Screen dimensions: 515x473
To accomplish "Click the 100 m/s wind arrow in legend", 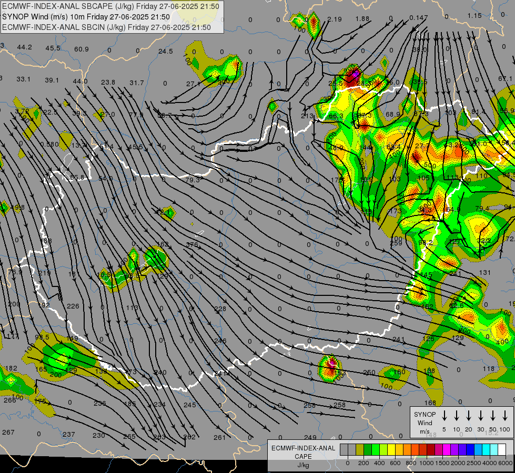I will pos(505,416).
